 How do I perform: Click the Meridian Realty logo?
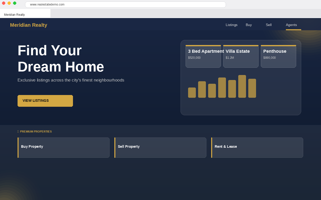(29, 25)
